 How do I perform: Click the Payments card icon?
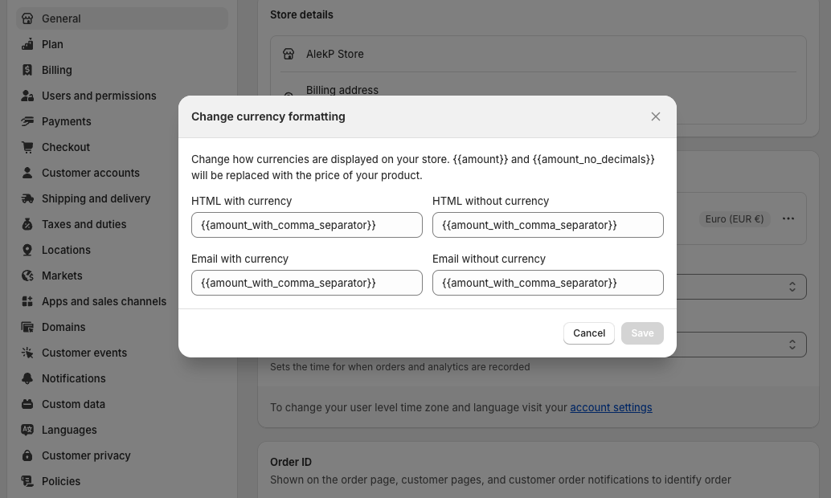pyautogui.click(x=27, y=121)
